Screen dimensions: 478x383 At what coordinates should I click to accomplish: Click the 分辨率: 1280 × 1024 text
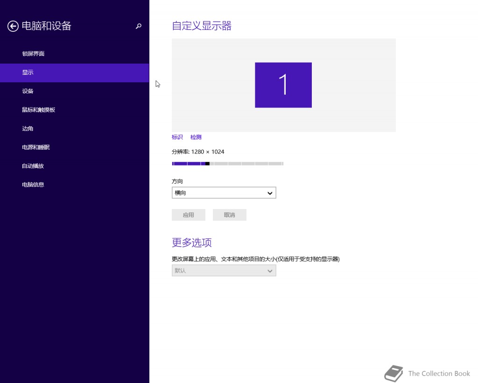coord(198,152)
